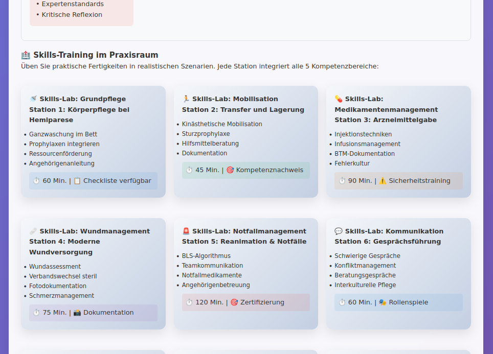493x354 pixels.
Task: Click the pill icon beside Skills-Lab: Medikamentenmanagement
Action: [x=339, y=99]
